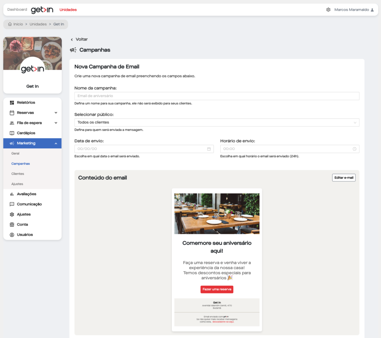Screen dimensions: 381x338
Task: Open Relatórios from the sidebar
Action: (x=26, y=103)
